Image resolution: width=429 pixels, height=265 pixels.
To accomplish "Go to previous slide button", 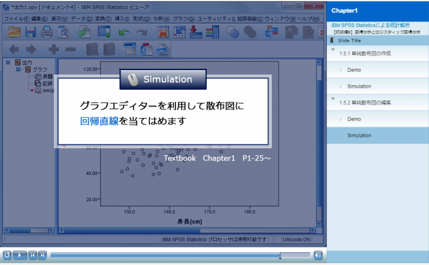I will pos(33,255).
